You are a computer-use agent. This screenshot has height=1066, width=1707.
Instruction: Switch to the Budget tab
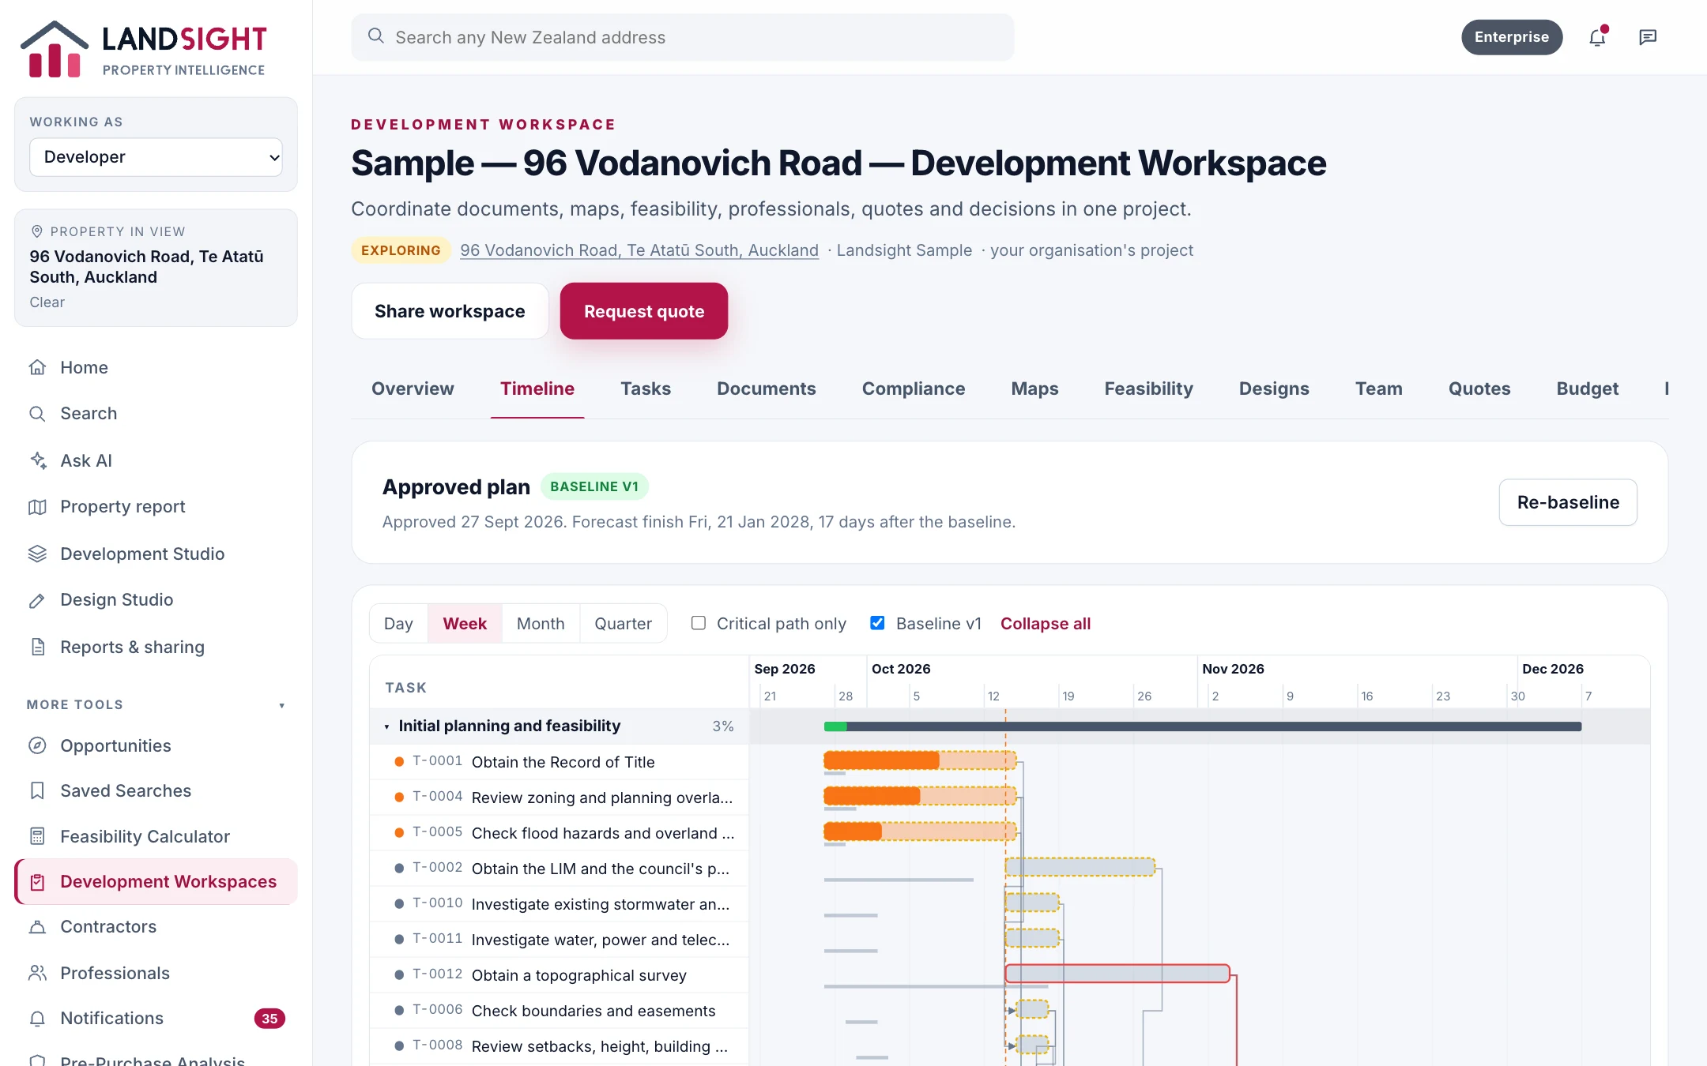1588,388
